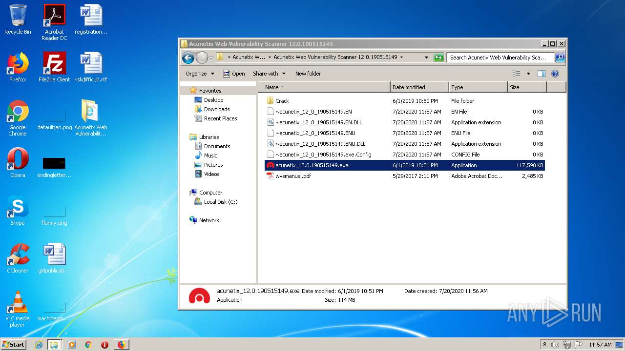Open the Organize menu

click(x=200, y=74)
